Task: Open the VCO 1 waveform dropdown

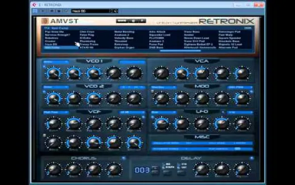Action: click(x=56, y=62)
